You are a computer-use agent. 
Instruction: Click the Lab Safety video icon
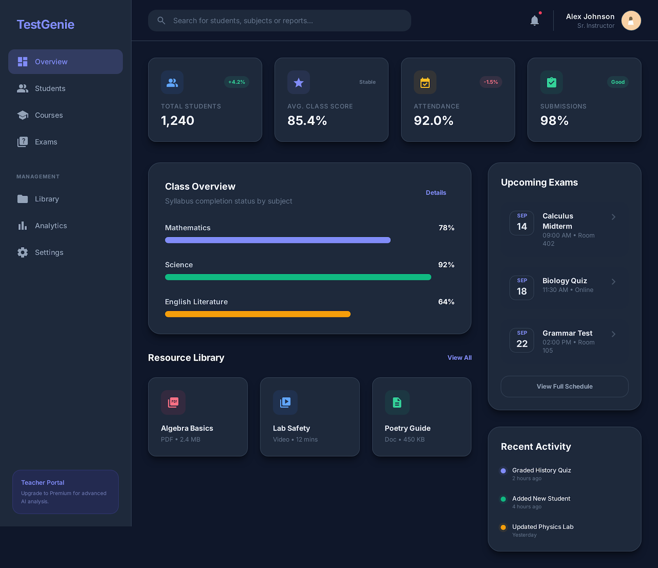coord(285,403)
